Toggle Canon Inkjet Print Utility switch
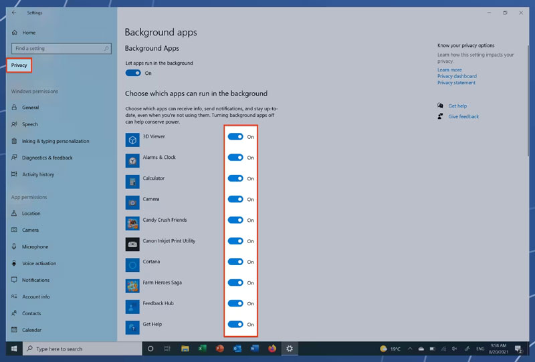 click(x=235, y=241)
